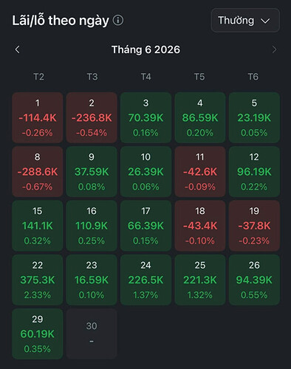Select day 15 cell showing 141.1K

pos(38,226)
